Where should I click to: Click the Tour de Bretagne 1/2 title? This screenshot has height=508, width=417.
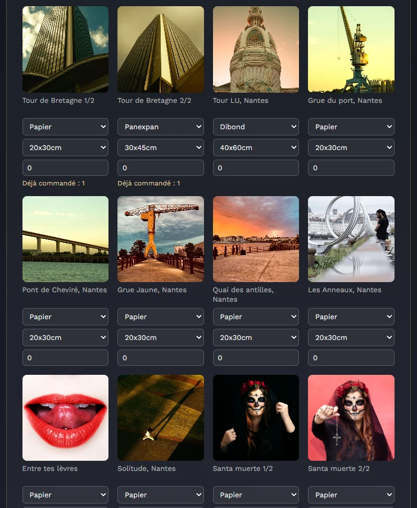coord(58,101)
